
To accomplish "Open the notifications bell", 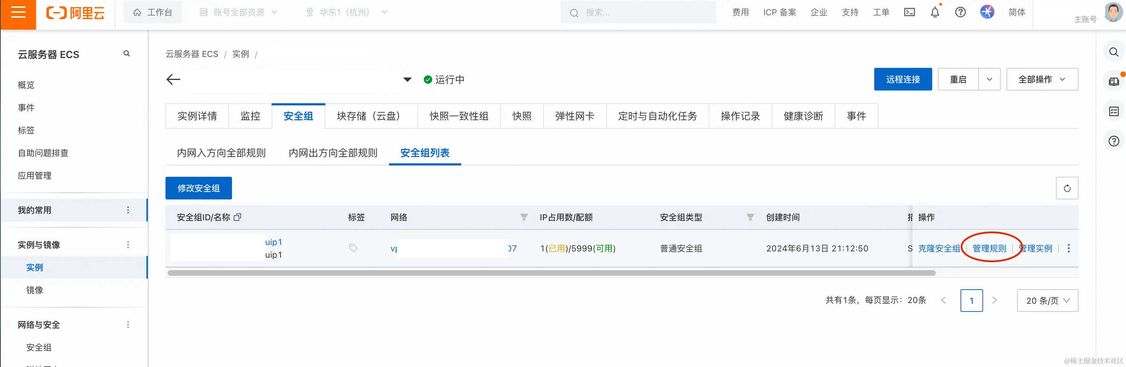I will click(935, 12).
